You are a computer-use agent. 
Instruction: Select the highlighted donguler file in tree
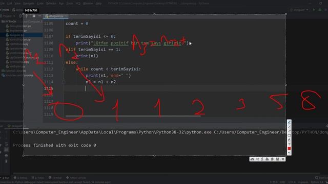click(16, 35)
